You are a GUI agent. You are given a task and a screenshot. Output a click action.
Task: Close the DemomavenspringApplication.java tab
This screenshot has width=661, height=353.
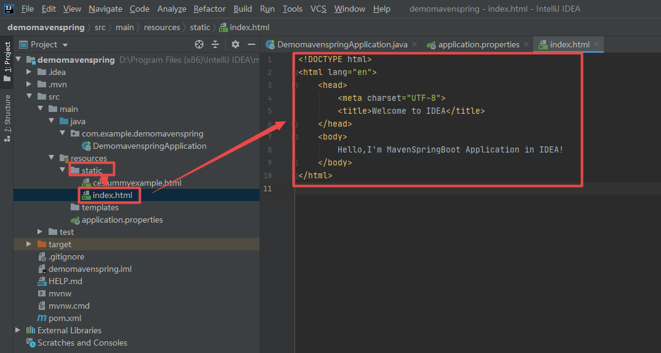coord(414,44)
